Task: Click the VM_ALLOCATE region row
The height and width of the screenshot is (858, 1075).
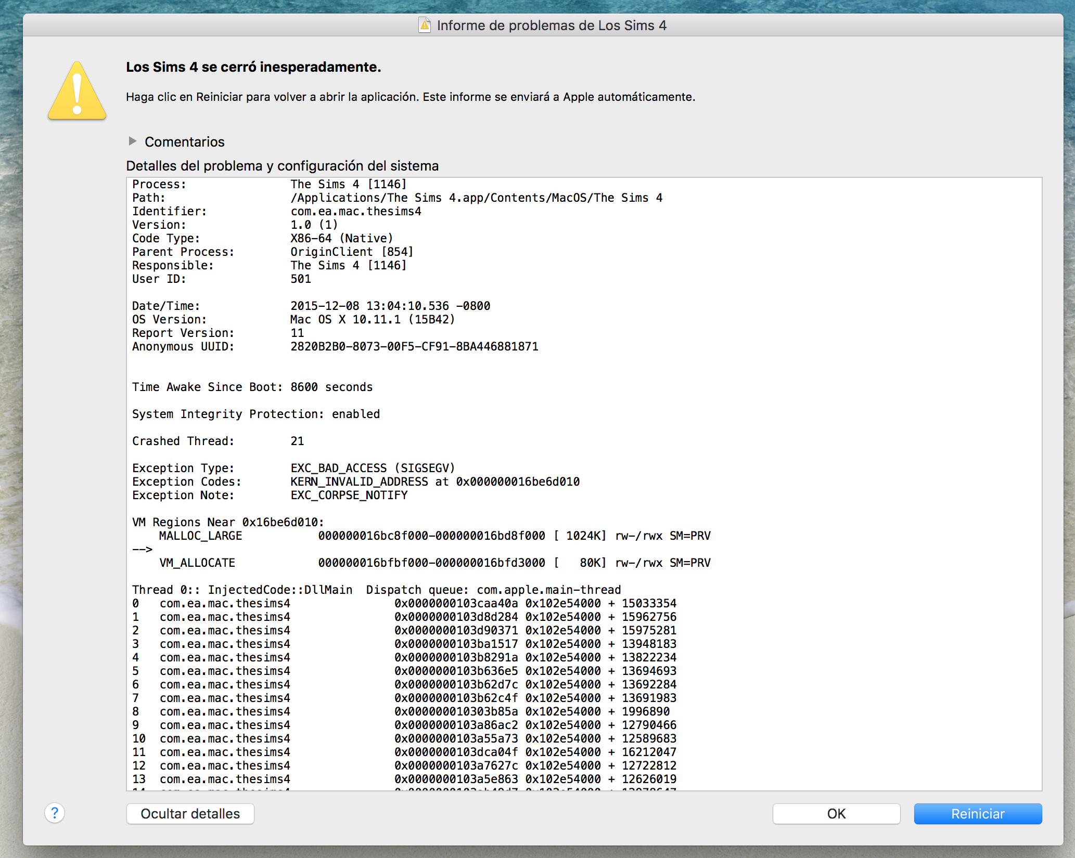Action: tap(435, 563)
